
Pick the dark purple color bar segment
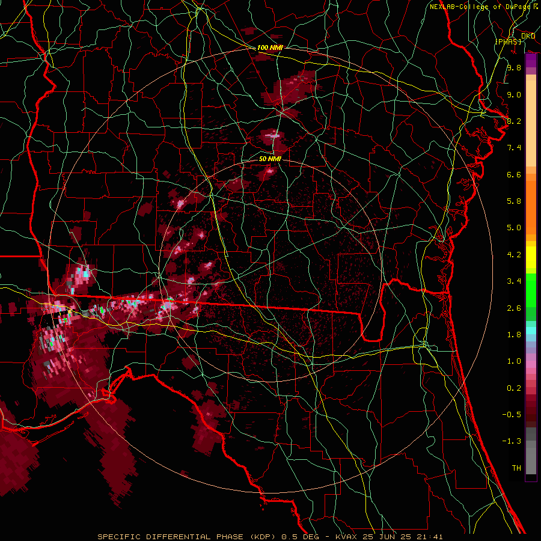click(x=531, y=60)
